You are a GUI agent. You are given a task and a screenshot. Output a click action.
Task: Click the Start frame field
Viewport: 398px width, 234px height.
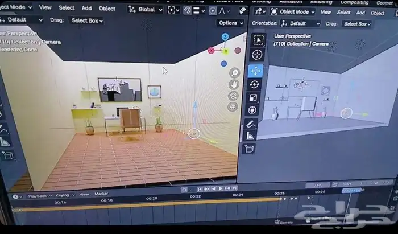pos(353,184)
